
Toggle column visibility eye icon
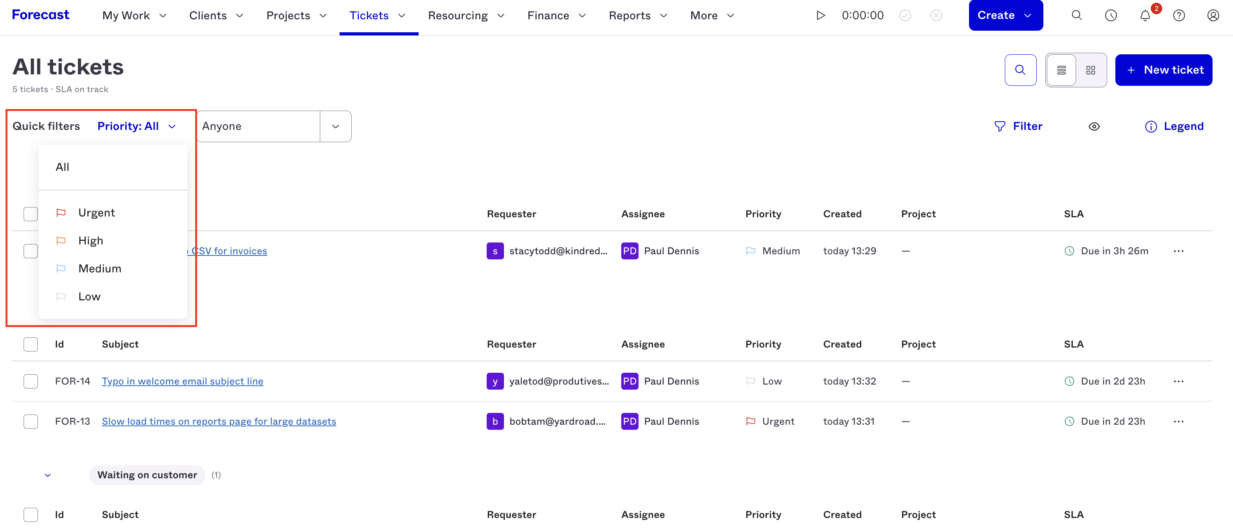[x=1094, y=126]
